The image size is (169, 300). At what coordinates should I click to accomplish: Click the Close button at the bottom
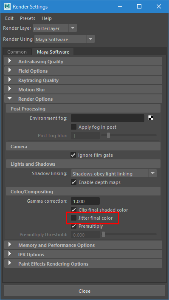[x=84, y=291]
